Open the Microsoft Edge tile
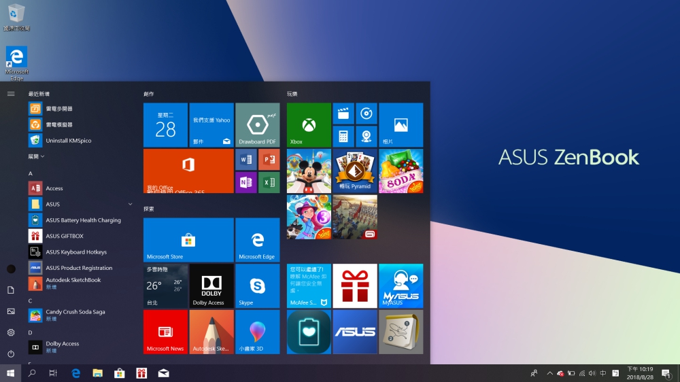The width and height of the screenshot is (680, 382). click(258, 240)
